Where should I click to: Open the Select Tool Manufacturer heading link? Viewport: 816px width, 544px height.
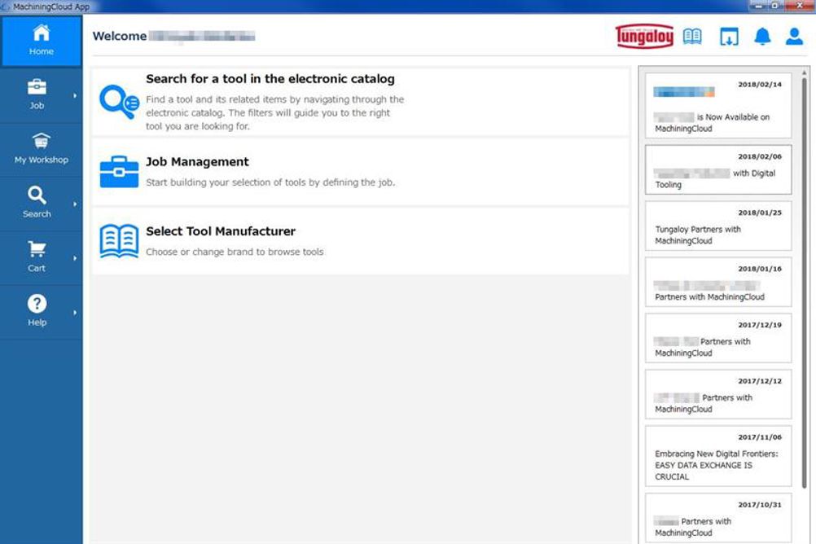pos(221,231)
